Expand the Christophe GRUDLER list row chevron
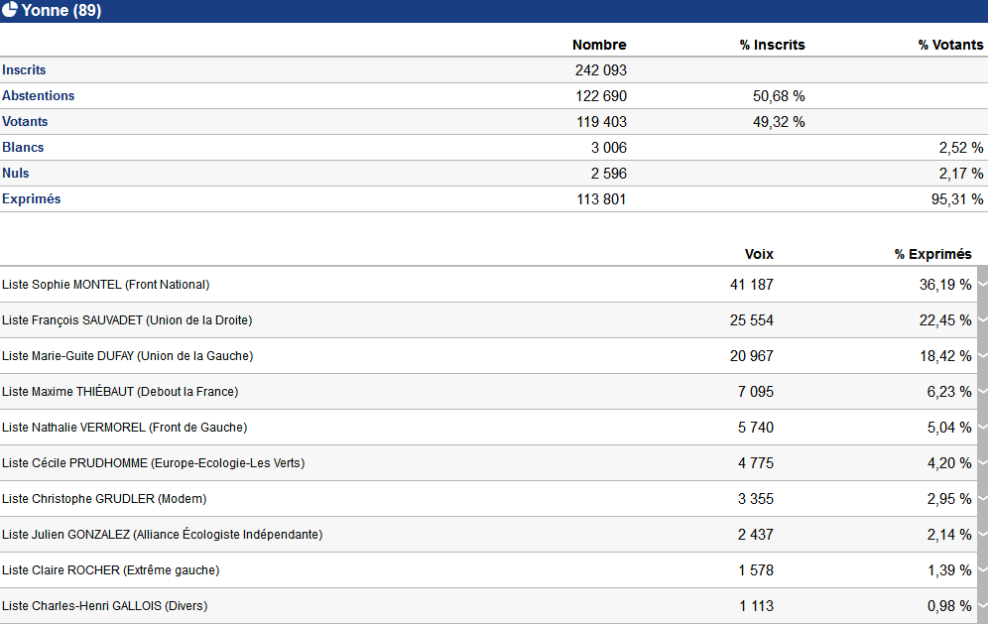The height and width of the screenshot is (625, 988). 983,498
